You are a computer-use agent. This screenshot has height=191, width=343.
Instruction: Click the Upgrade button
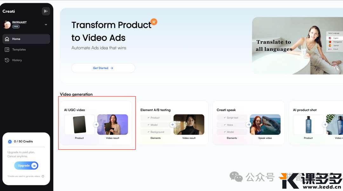click(x=26, y=165)
